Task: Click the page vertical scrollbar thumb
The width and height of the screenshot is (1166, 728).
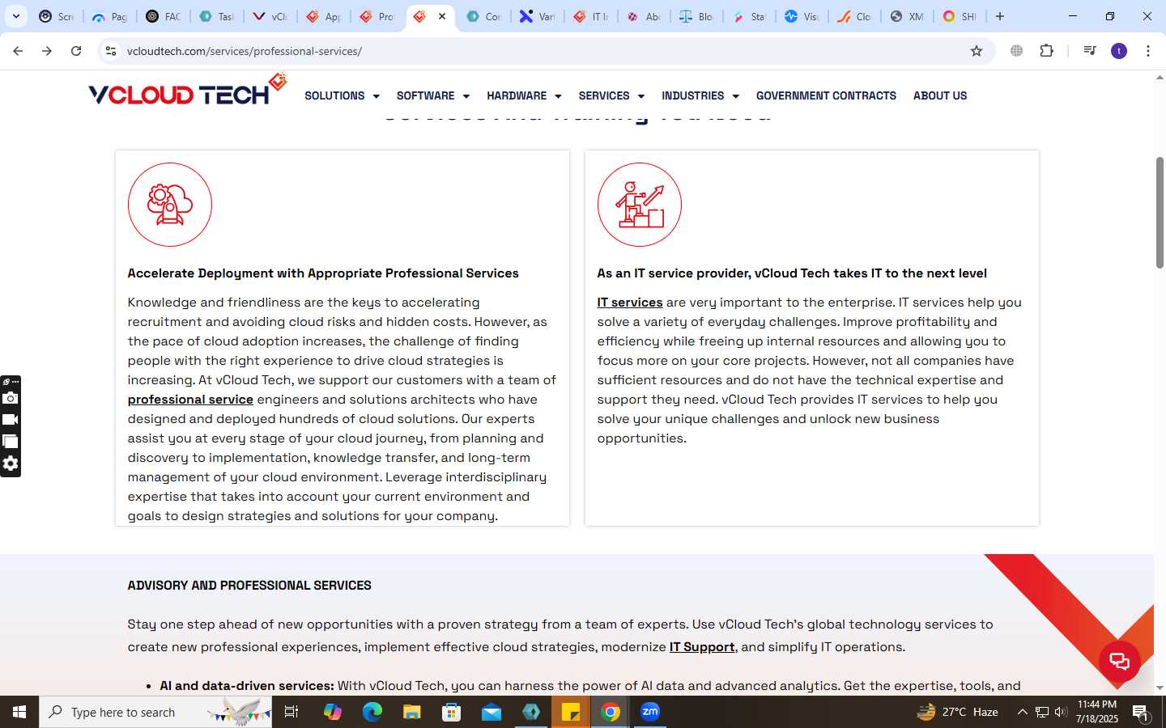Action: click(1160, 212)
